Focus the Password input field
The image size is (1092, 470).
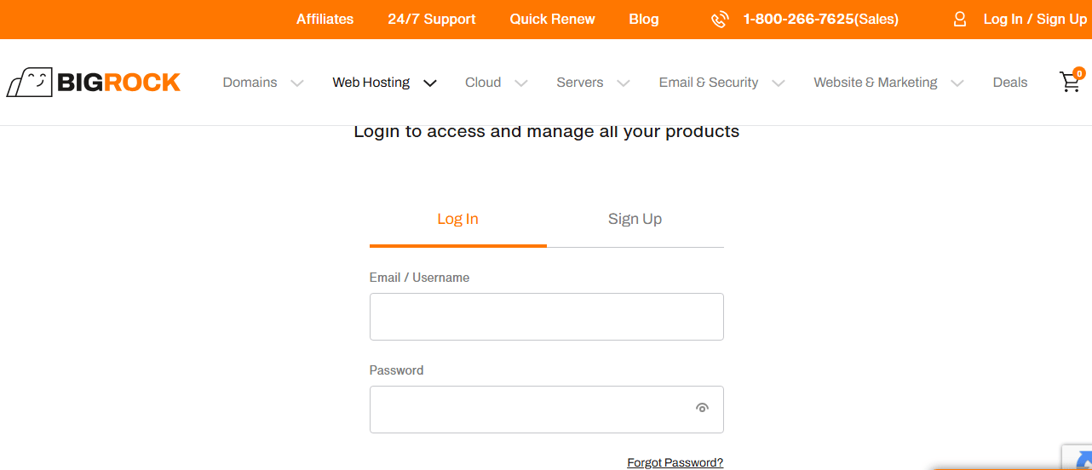click(x=528, y=410)
